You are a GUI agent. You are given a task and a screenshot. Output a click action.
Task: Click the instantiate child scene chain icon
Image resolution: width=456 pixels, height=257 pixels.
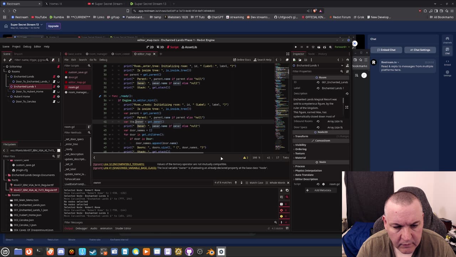click(x=10, y=60)
